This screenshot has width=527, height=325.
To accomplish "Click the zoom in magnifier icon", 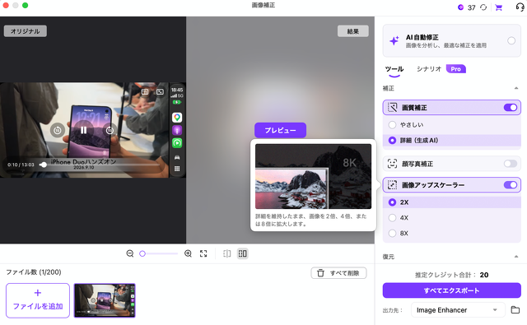I will 189,253.
